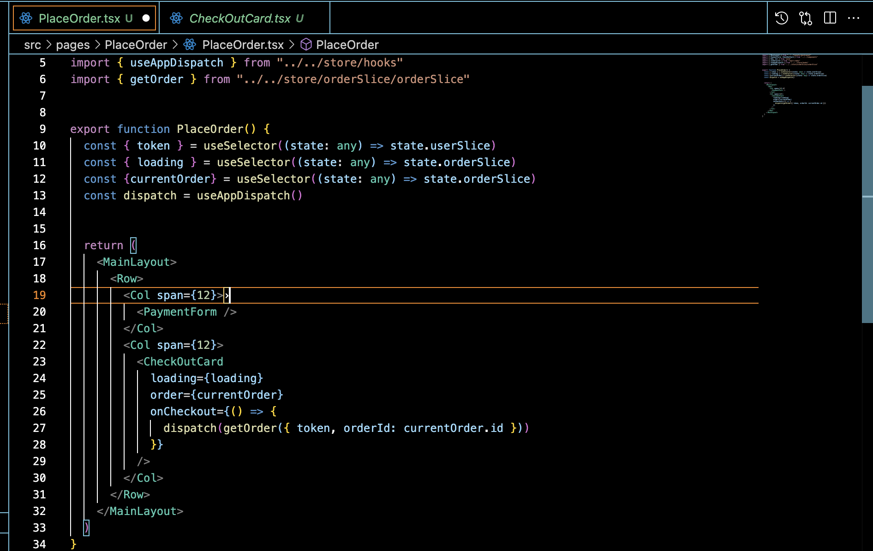Viewport: 873px width, 551px height.
Task: Click 'currentOrder.id' on line 27
Action: click(453, 428)
